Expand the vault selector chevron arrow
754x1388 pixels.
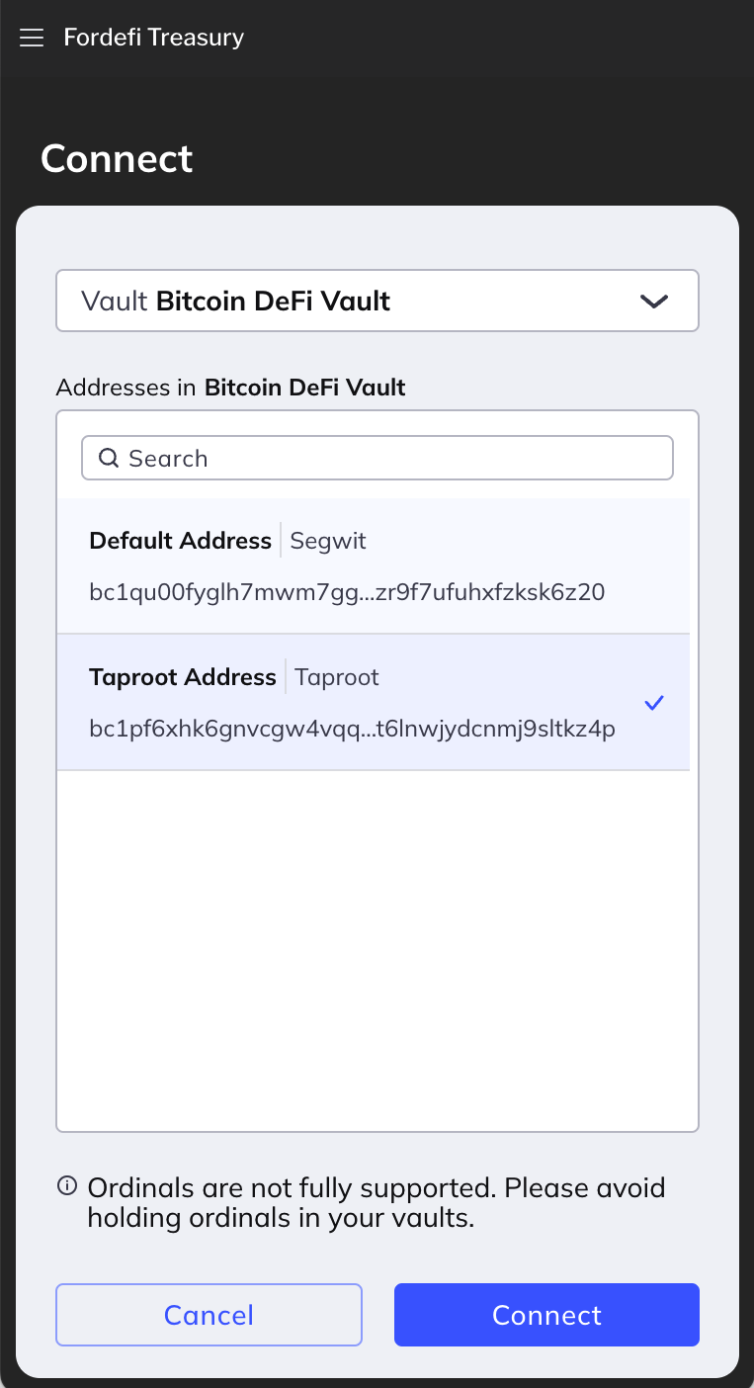pos(654,302)
